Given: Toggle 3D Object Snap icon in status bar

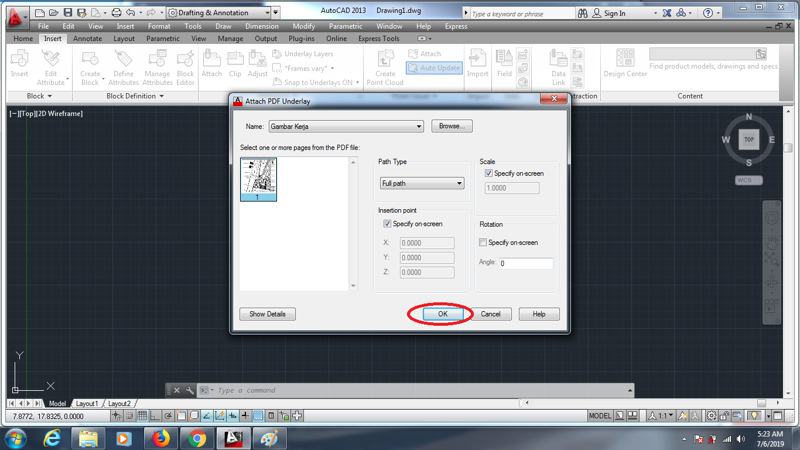Looking at the screenshot, I should (194, 416).
